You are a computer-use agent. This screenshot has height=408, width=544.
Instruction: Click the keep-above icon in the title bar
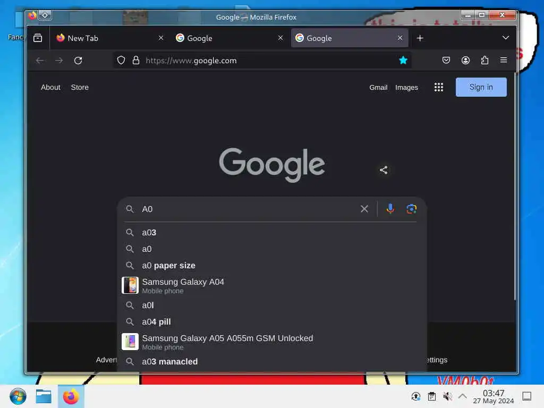(x=45, y=15)
